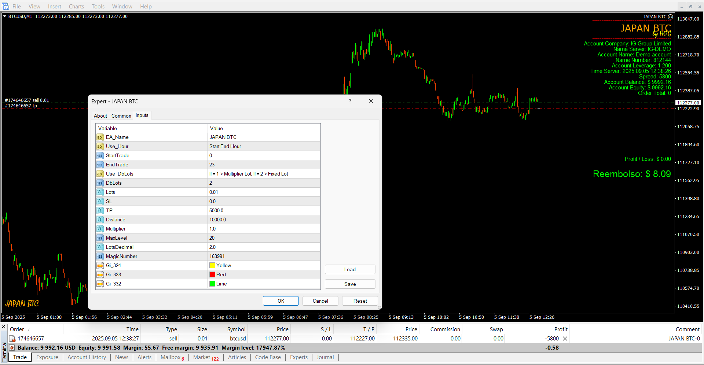704x365 pixels.
Task: Open the Account History tab
Action: (x=87, y=357)
